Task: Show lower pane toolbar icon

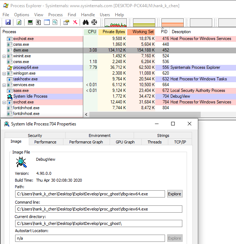Action: tap(47, 22)
